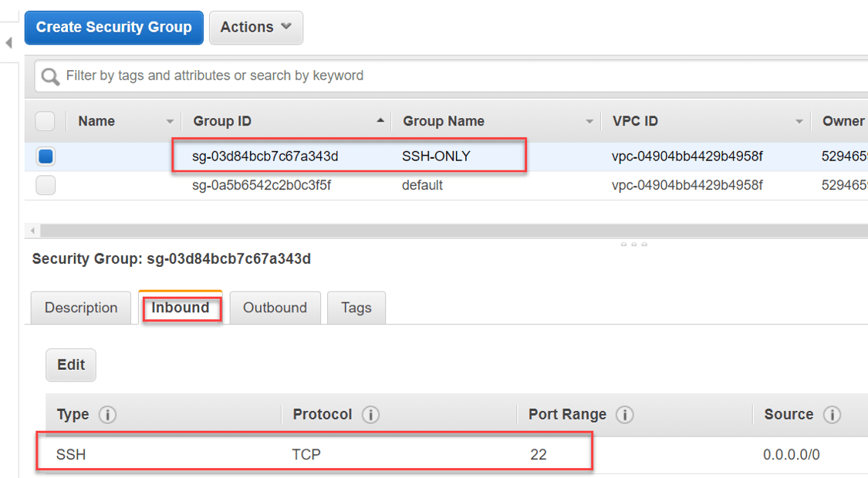Collapse the left navigation panel arrow
This screenshot has height=478, width=868.
pyautogui.click(x=8, y=43)
